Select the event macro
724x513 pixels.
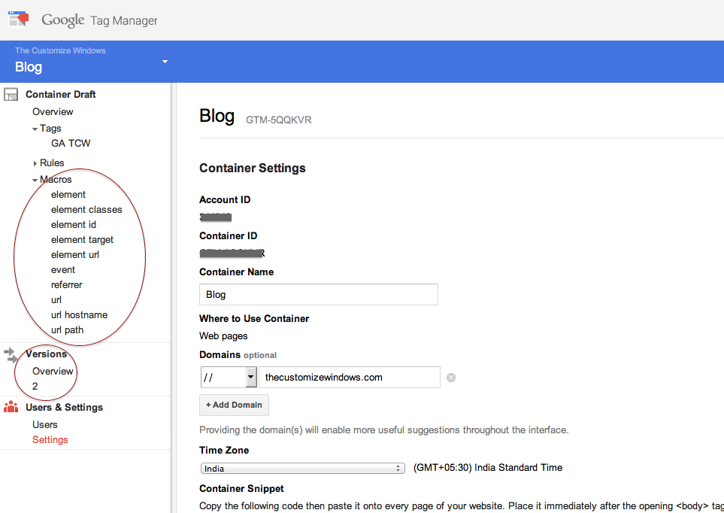pos(63,269)
